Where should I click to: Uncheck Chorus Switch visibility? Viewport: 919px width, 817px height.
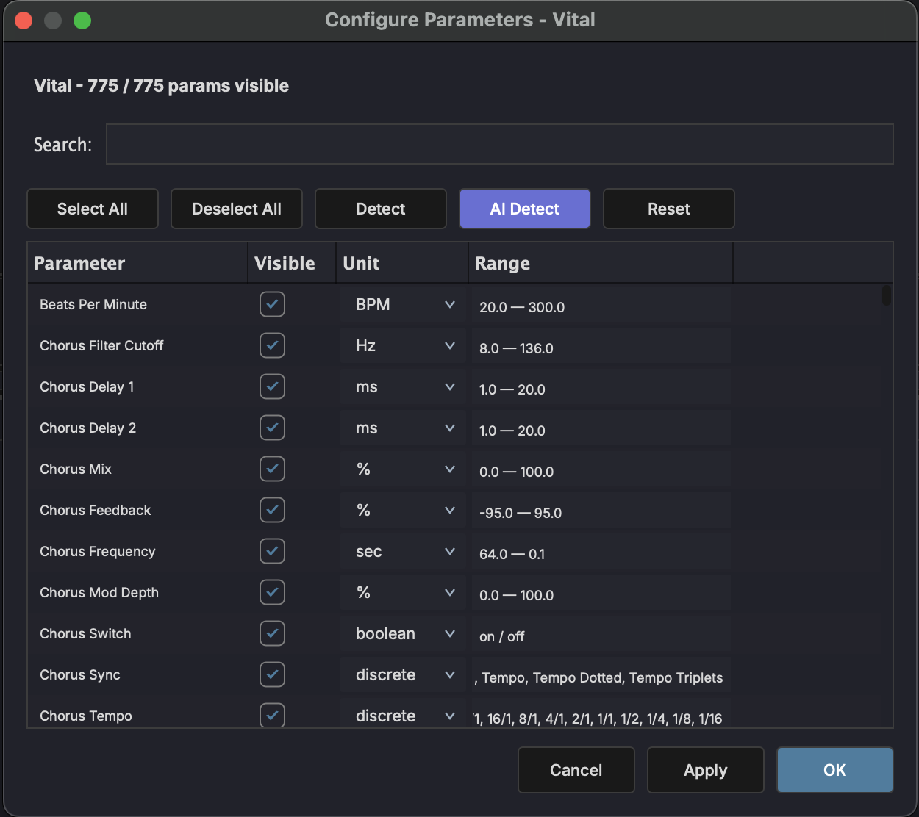click(272, 633)
